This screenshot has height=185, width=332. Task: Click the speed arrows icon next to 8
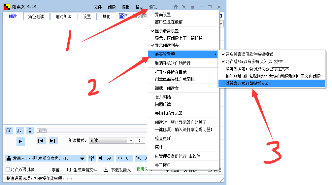[120, 158]
